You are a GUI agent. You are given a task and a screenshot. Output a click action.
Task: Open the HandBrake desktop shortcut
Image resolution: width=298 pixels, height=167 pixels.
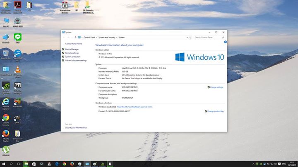[x=18, y=102]
